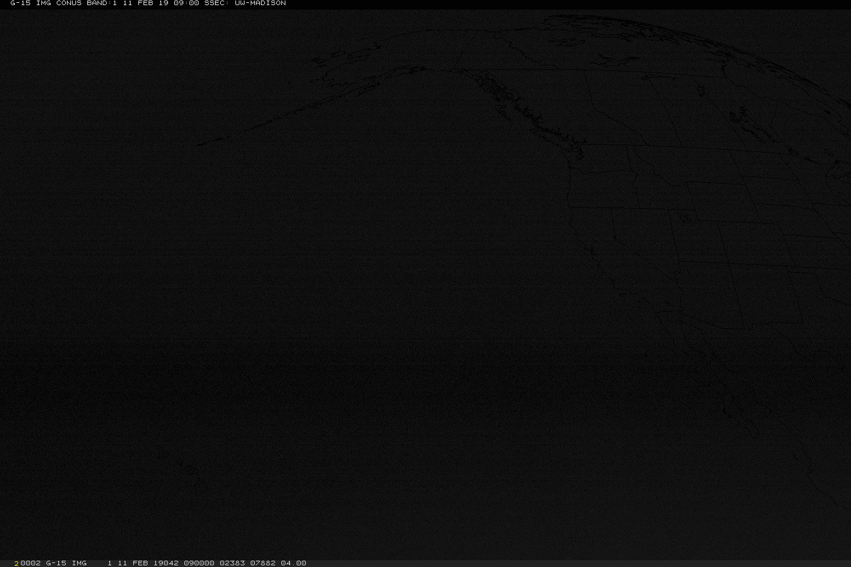Click the UW-MADISON text in header
851x567 pixels.
(260, 3)
